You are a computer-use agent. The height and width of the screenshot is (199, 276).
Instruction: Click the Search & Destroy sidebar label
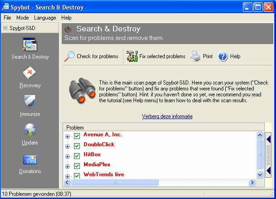(30, 57)
